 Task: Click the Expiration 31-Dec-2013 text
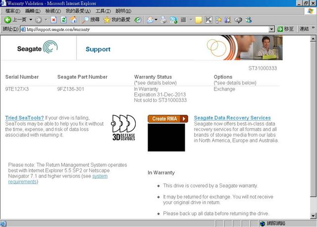[x=159, y=94]
